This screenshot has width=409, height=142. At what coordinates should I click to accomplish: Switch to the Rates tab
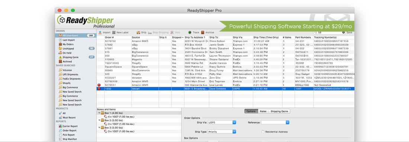pos(263,111)
